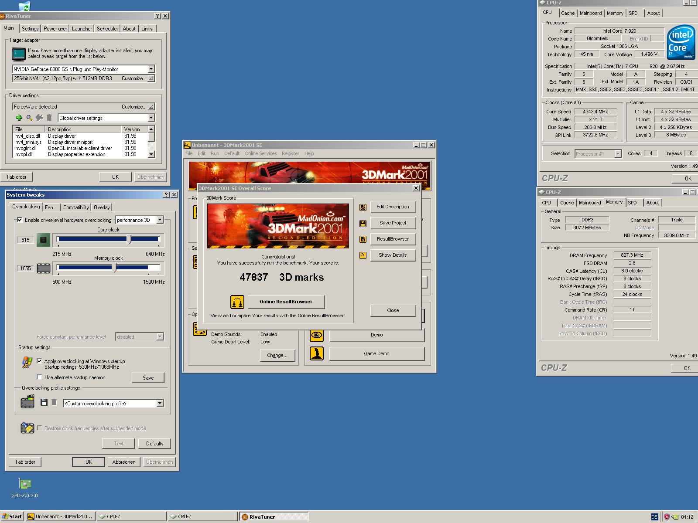
Task: Click the Memory clock value field 1055
Action: pyautogui.click(x=25, y=268)
